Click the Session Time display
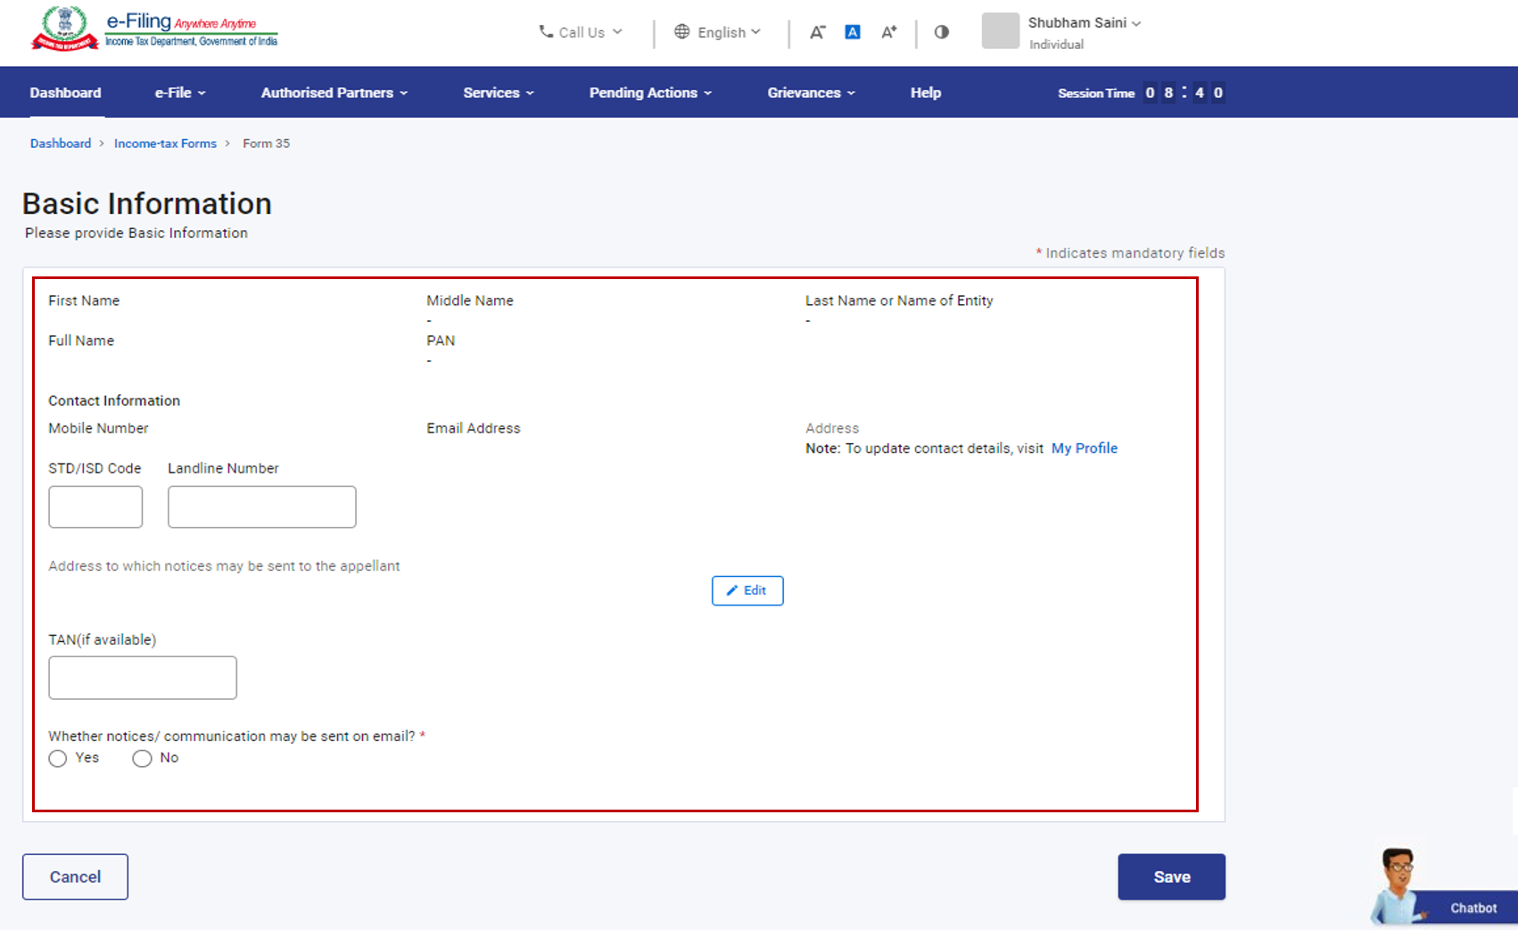 1138,92
